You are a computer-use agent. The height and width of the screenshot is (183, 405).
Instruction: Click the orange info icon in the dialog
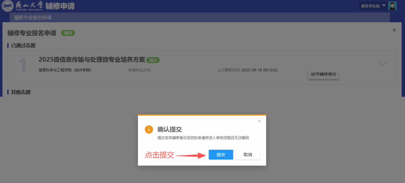coord(149,129)
